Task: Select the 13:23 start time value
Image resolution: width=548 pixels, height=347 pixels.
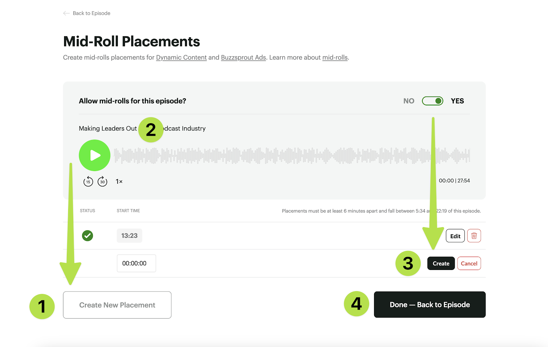Action: click(129, 236)
